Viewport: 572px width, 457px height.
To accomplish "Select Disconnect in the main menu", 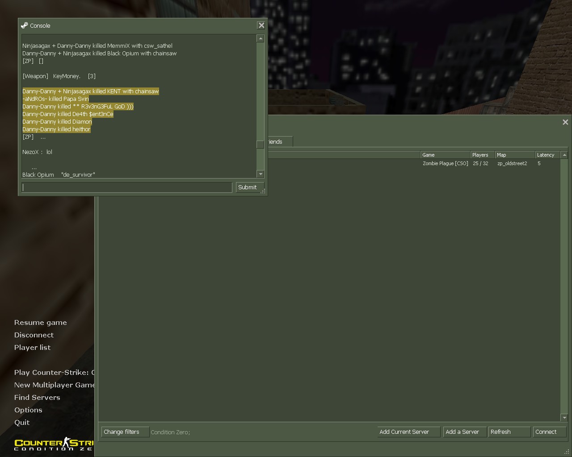I will 34,335.
